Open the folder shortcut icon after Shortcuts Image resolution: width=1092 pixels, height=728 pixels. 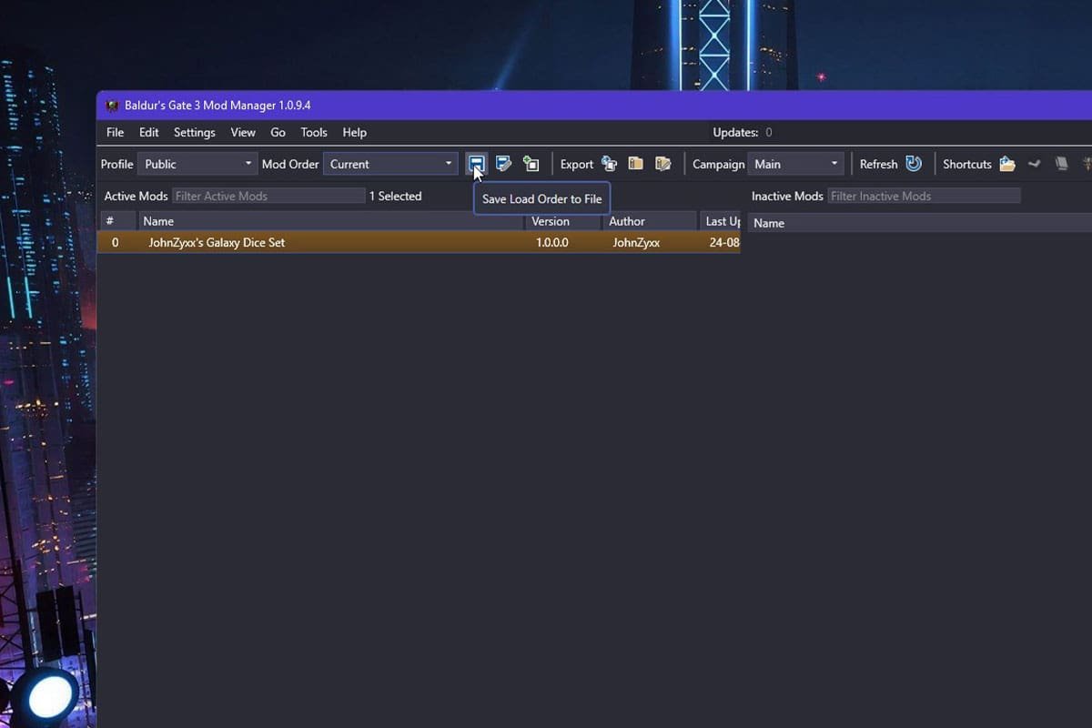click(1007, 164)
